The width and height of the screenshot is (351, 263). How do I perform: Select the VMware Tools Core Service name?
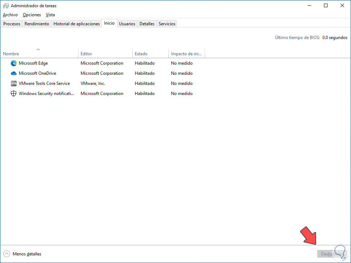pyautogui.click(x=44, y=83)
